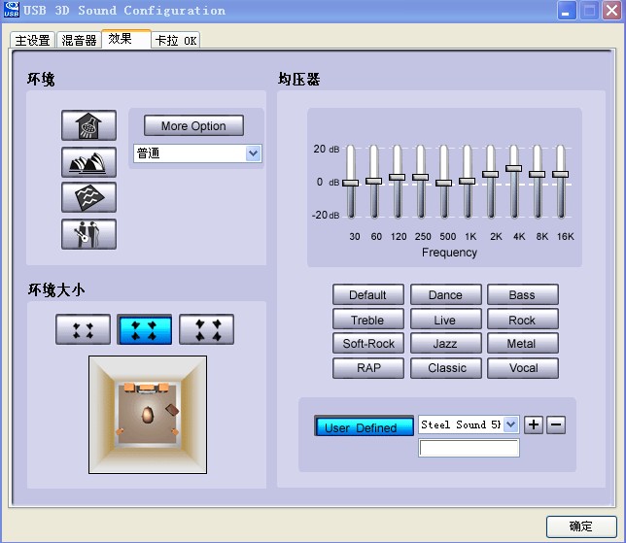Image resolution: width=626 pixels, height=543 pixels.
Task: Select the underwater environment icon
Action: coord(89,197)
